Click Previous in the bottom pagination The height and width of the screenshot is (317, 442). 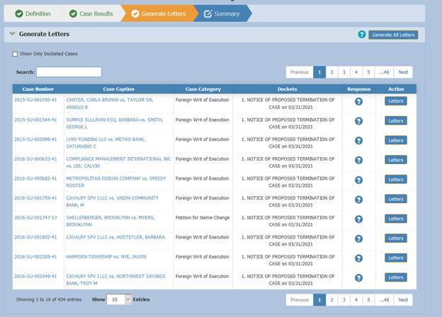[300, 300]
